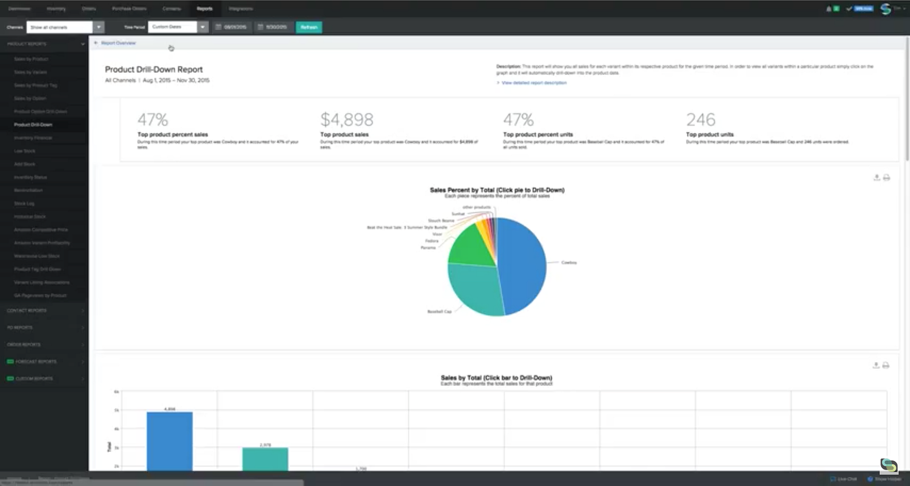Image resolution: width=910 pixels, height=486 pixels.
Task: Click the Refresh button
Action: (309, 27)
